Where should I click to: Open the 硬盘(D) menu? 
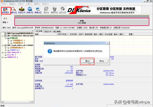(x=13, y=4)
